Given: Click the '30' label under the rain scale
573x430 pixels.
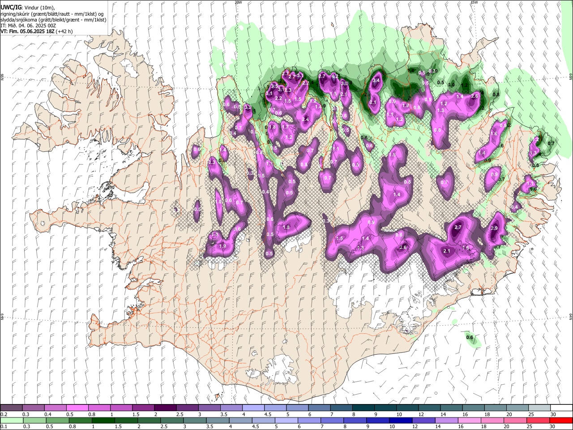Looking at the screenshot, I should click(x=553, y=427).
